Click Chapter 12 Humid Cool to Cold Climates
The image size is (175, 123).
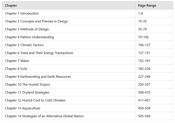[x=35, y=100]
